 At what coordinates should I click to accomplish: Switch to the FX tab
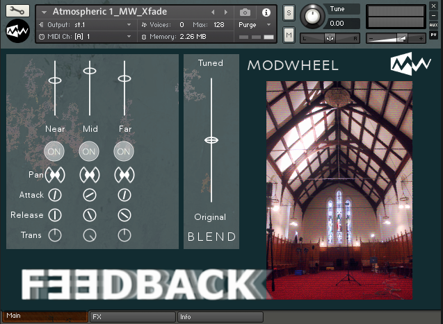click(132, 316)
